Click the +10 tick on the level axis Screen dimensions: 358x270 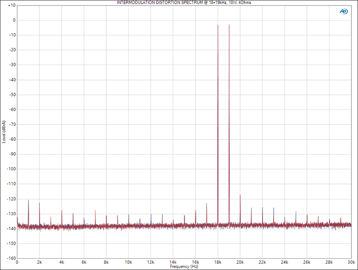(12, 5)
